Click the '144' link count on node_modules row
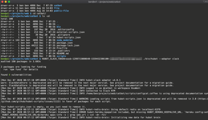This screenshot has width=208, height=120. [17, 40]
